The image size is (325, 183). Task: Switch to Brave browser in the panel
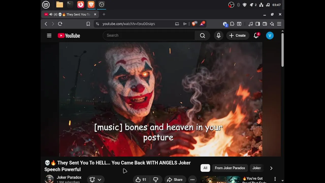91,5
